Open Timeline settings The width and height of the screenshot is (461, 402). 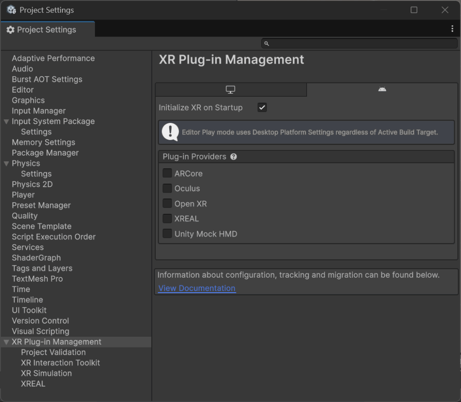point(27,300)
